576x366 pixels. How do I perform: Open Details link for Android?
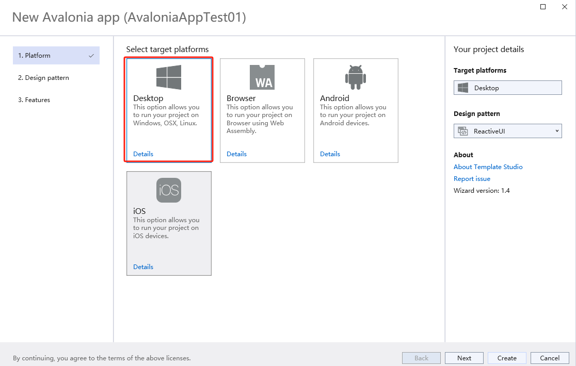click(x=330, y=154)
